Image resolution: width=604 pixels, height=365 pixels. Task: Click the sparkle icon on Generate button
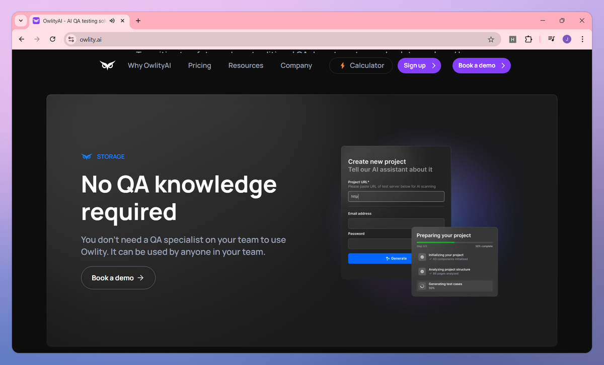[388, 259]
